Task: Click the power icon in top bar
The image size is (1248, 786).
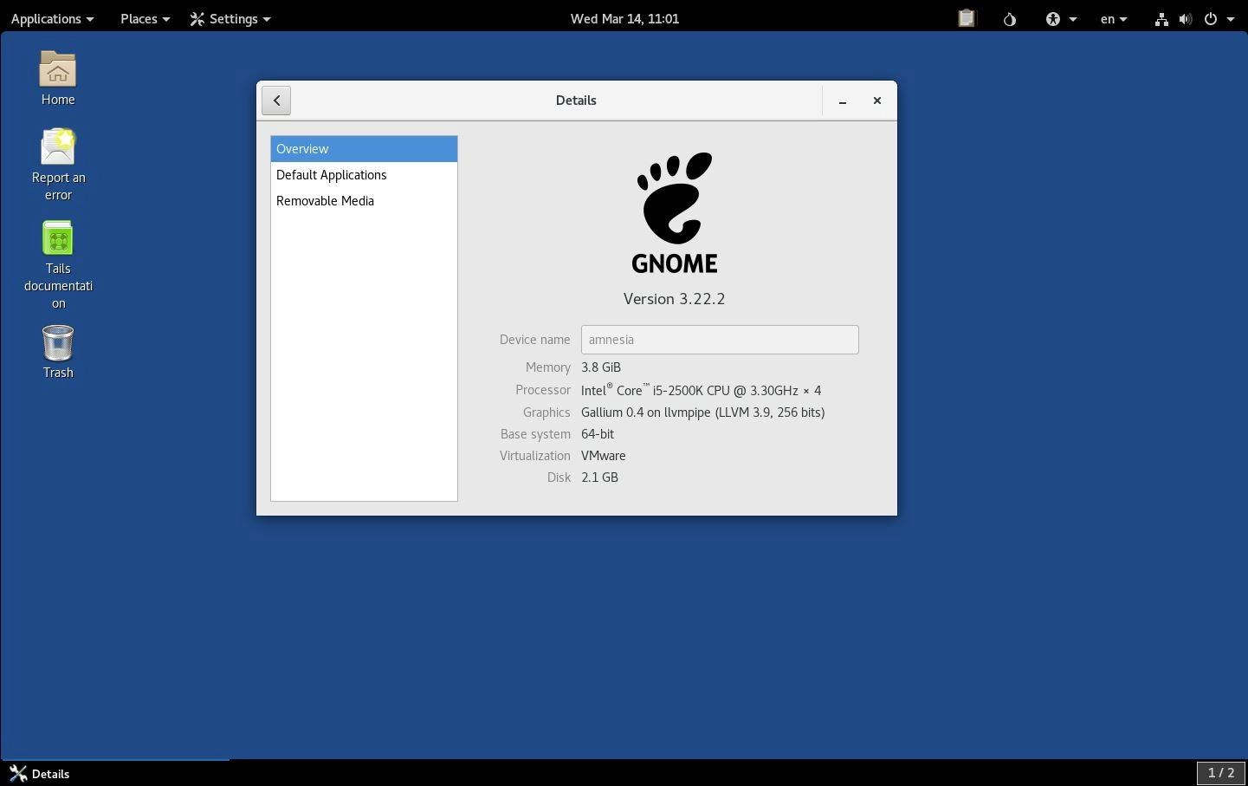Action: 1211,18
